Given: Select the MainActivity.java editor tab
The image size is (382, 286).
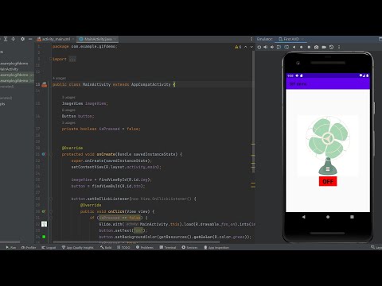Looking at the screenshot, I should tap(98, 39).
